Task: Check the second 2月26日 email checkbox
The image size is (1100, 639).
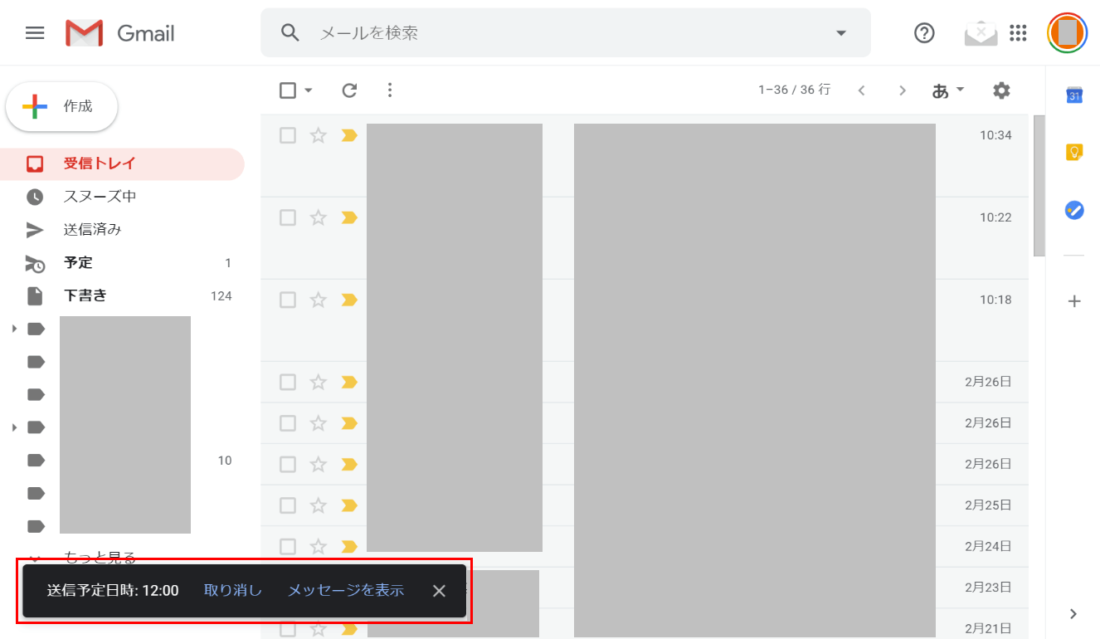Action: tap(288, 423)
